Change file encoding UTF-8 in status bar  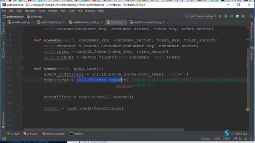237,139
